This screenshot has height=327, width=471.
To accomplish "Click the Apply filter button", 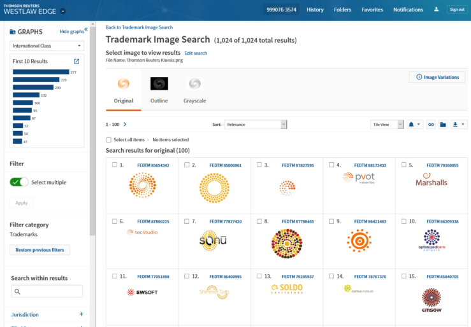I will 22,203.
